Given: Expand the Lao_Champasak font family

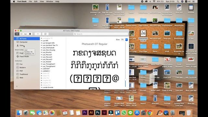Looking at the screenshot, I should pyautogui.click(x=41, y=48).
